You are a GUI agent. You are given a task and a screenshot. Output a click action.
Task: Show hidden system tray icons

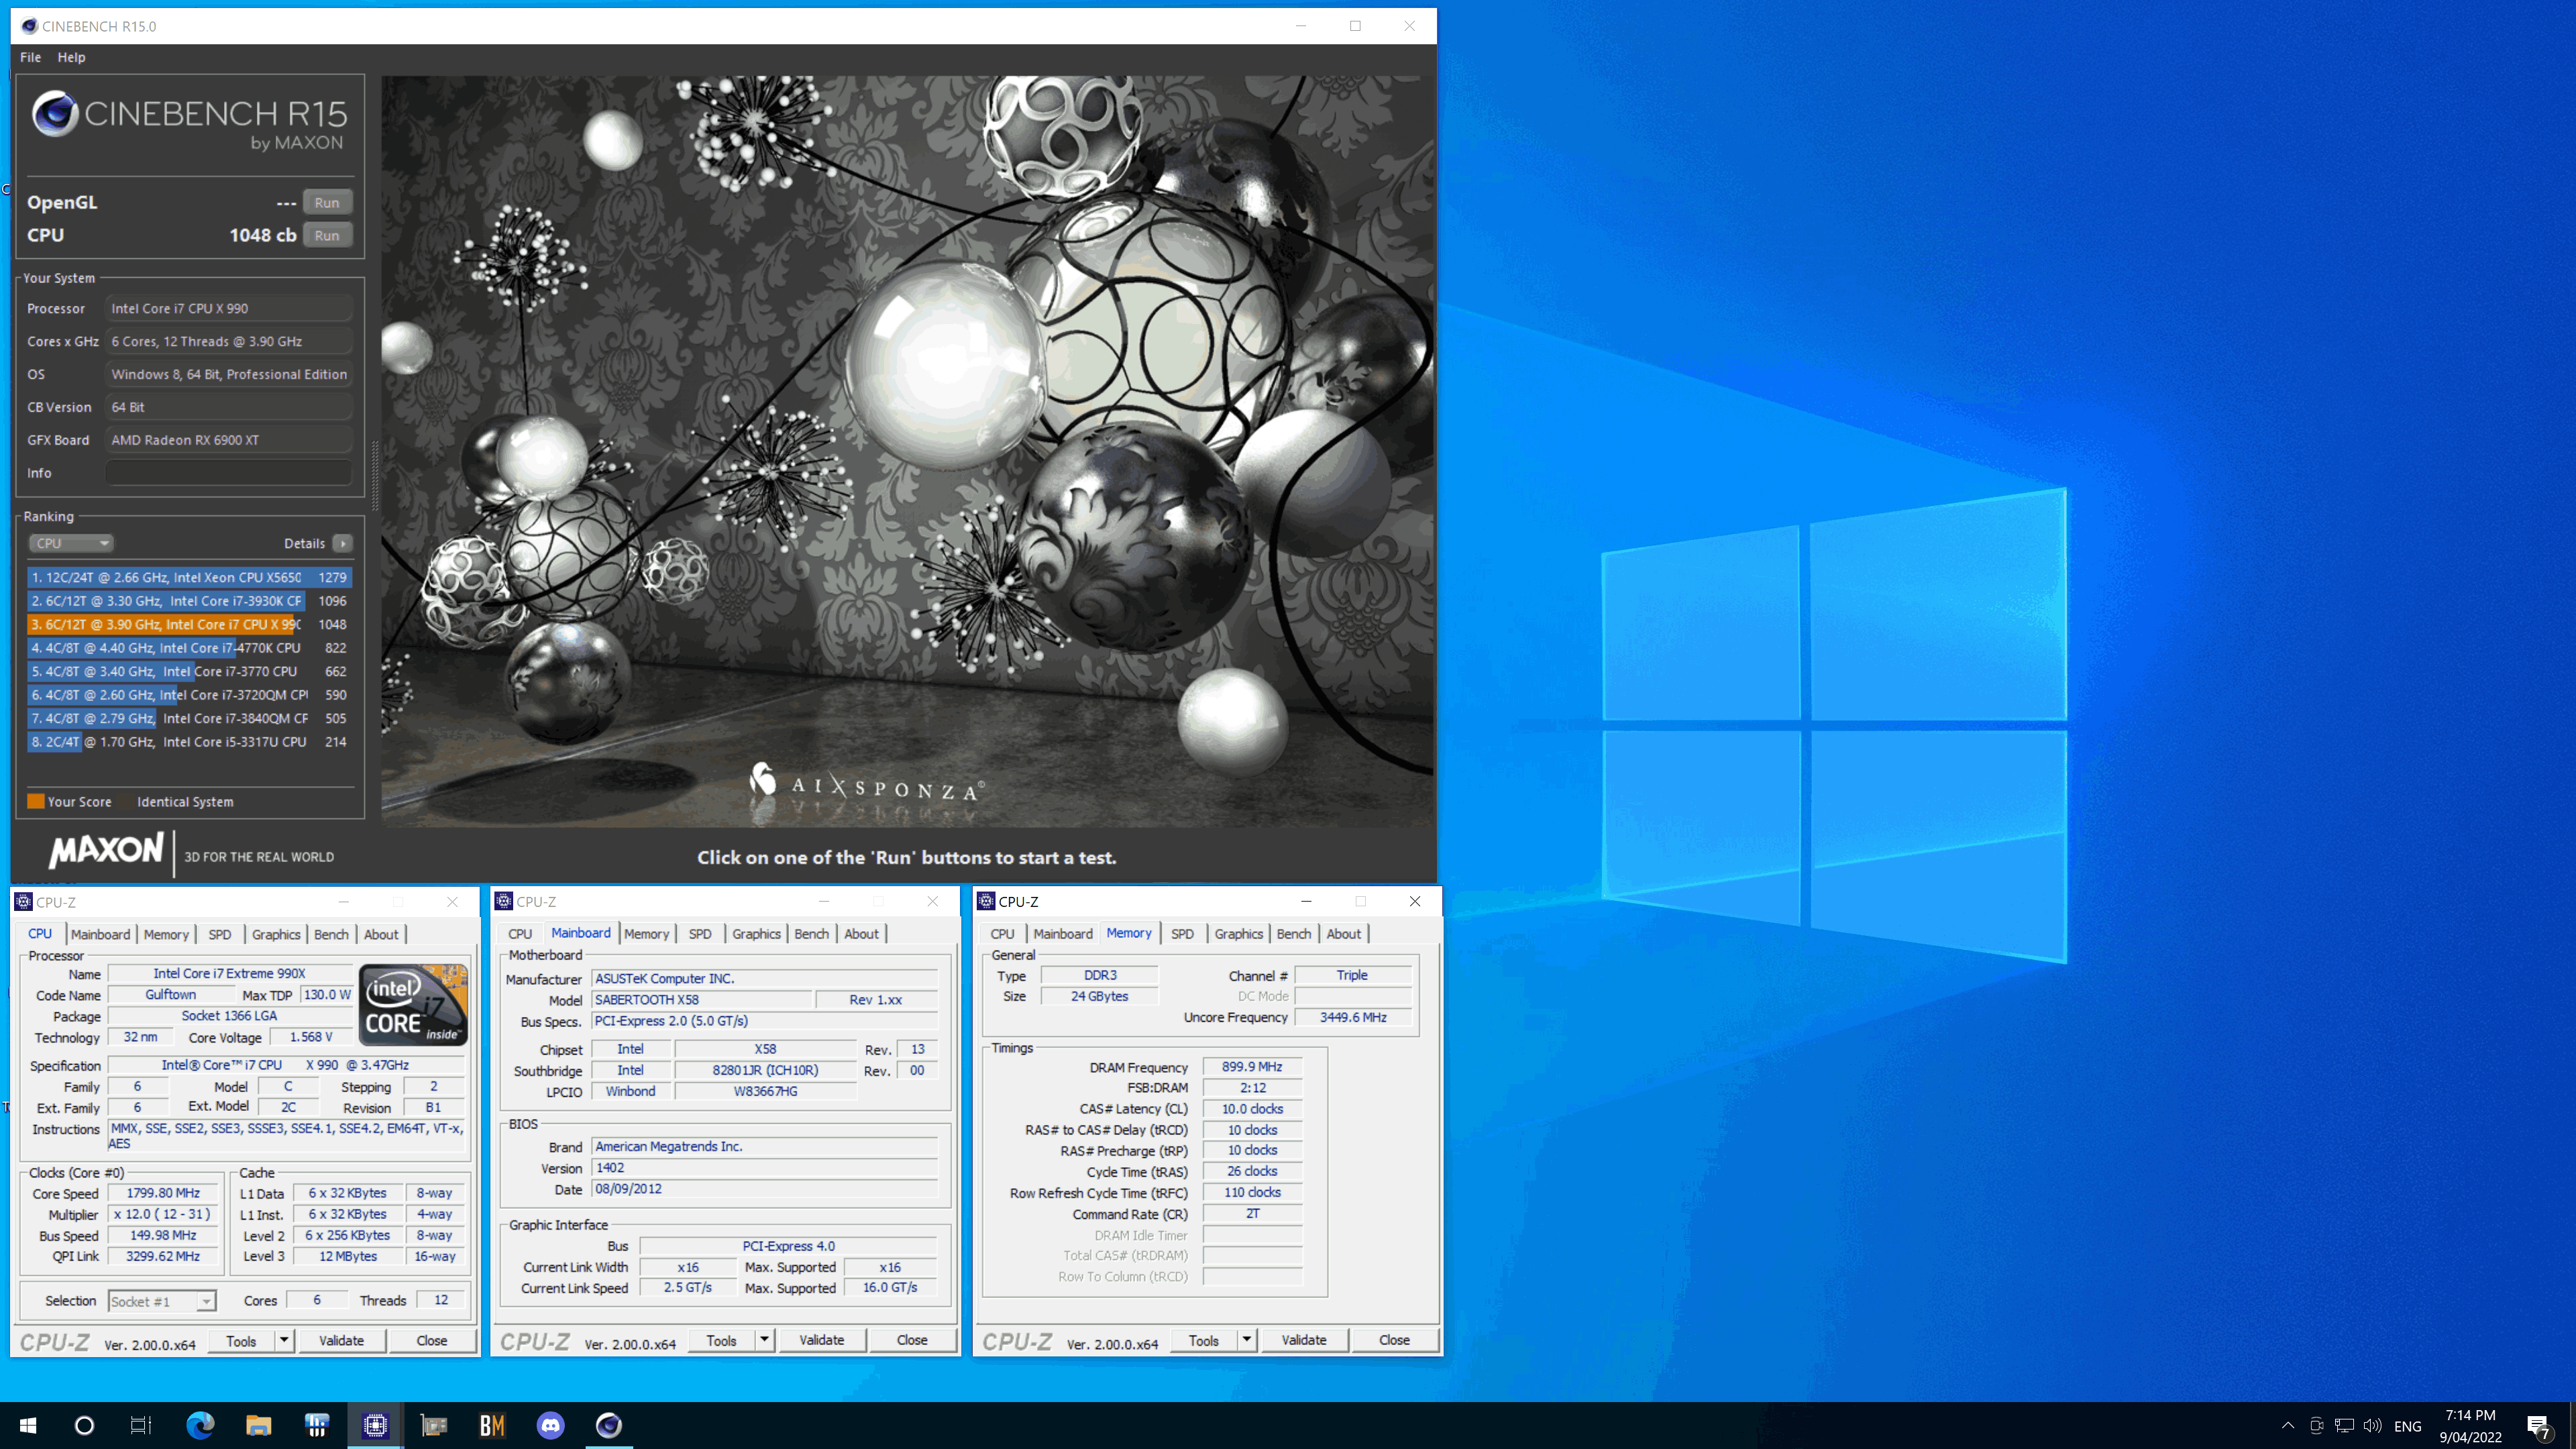tap(2287, 1426)
